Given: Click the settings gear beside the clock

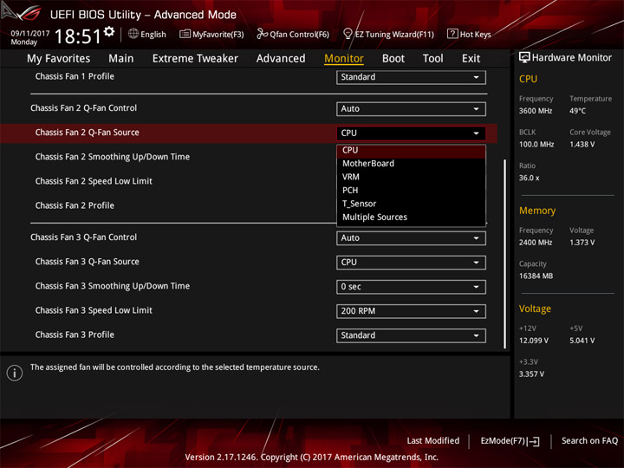Looking at the screenshot, I should point(109,31).
